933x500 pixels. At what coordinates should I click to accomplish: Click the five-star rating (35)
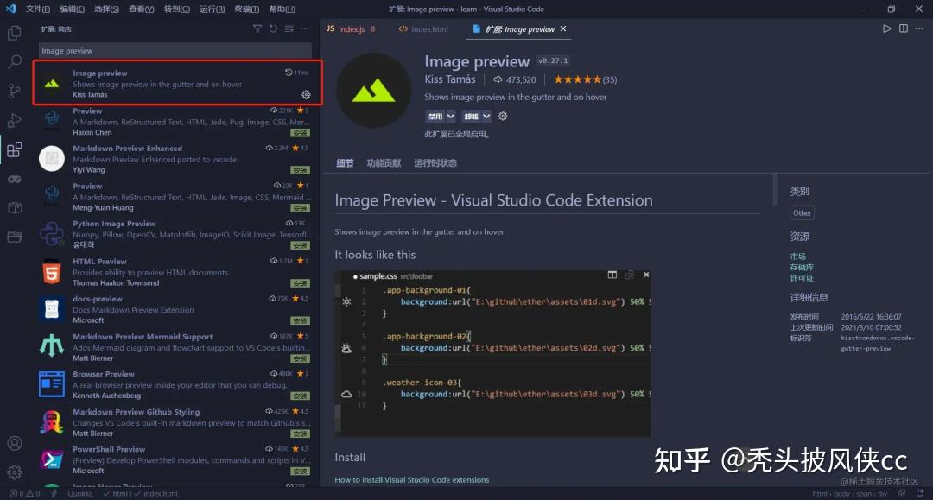[585, 79]
